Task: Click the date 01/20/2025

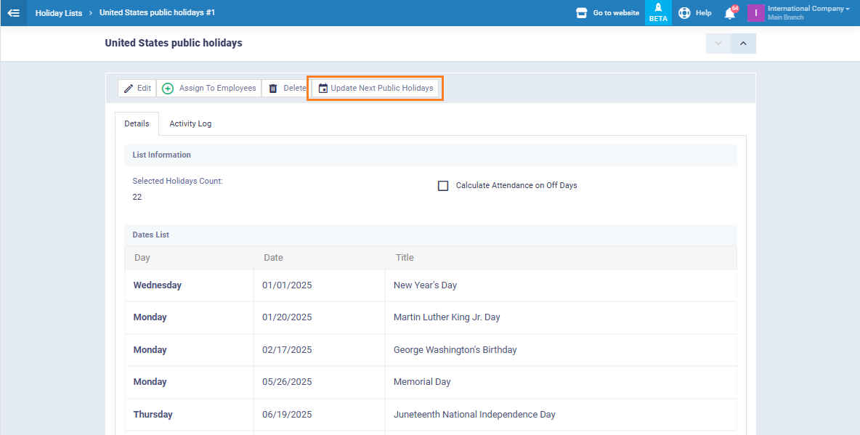Action: click(287, 317)
